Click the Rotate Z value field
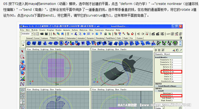Screen dimensions: 199x109 (176, 72)
